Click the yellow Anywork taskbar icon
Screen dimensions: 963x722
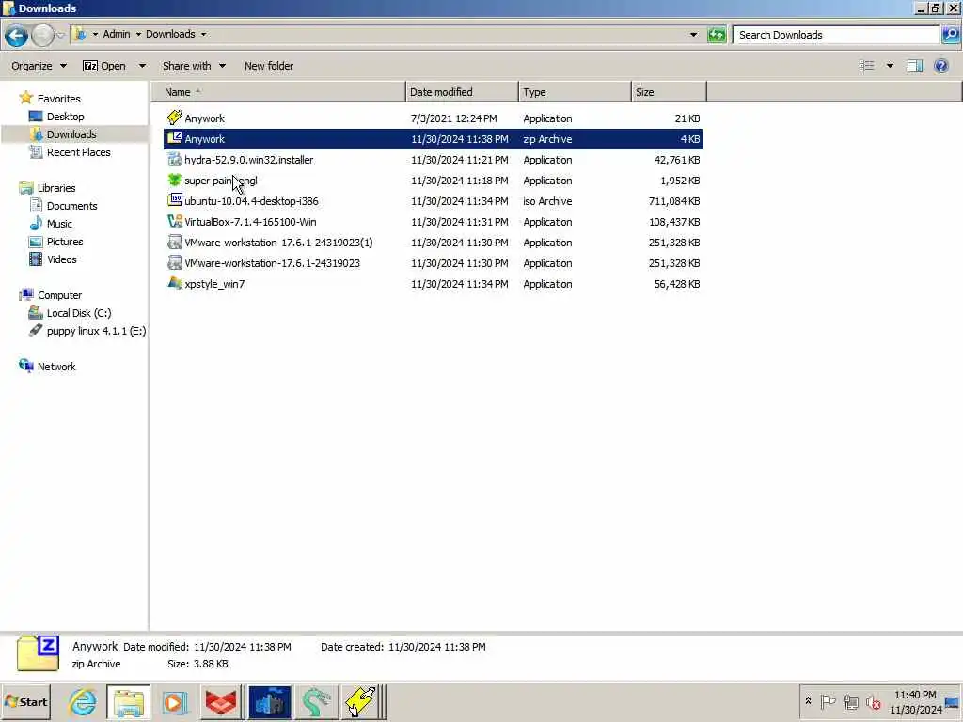(362, 701)
